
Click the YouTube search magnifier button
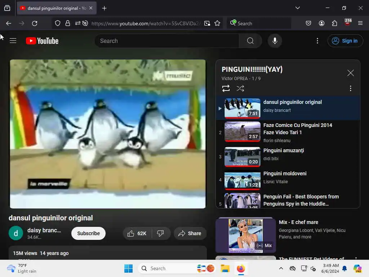[x=250, y=41]
